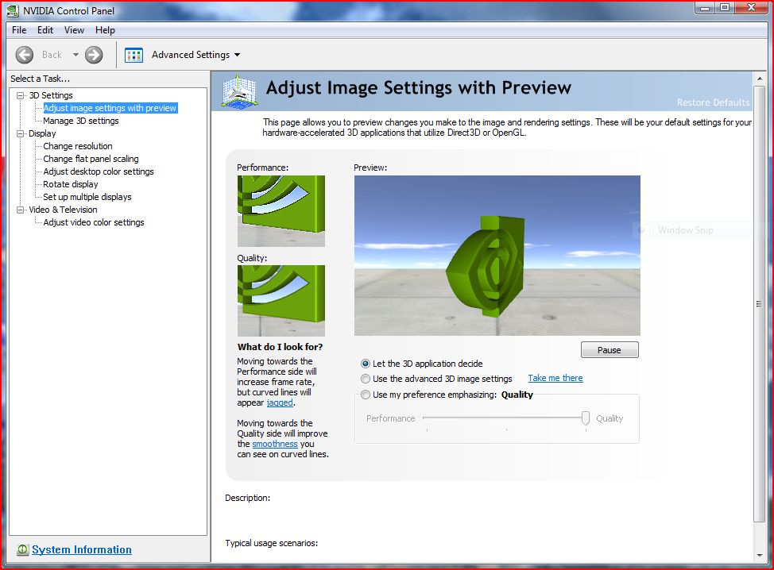Viewport: 774px width, 570px height.
Task: Click the Typical usage scenarios label
Action: click(x=272, y=543)
